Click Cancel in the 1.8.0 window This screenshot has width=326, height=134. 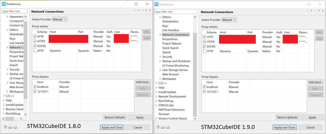pos(138,127)
